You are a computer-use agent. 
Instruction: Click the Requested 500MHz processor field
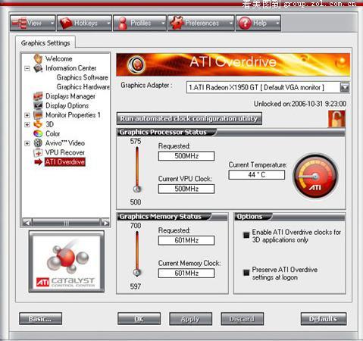(186, 156)
